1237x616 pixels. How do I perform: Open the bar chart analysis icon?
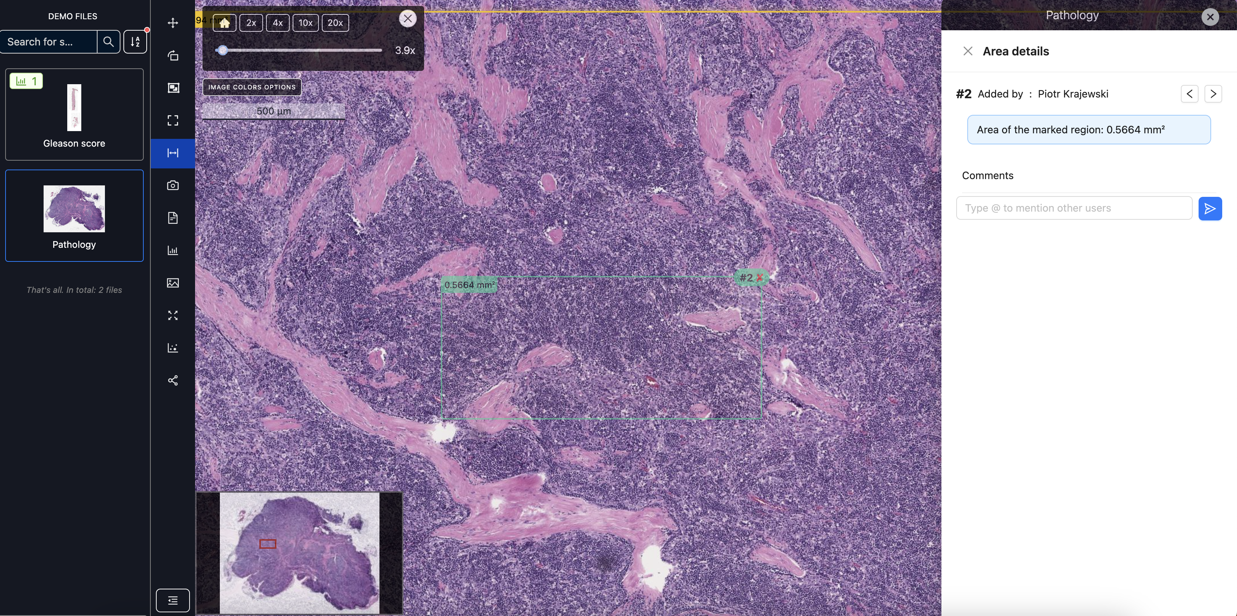tap(173, 250)
